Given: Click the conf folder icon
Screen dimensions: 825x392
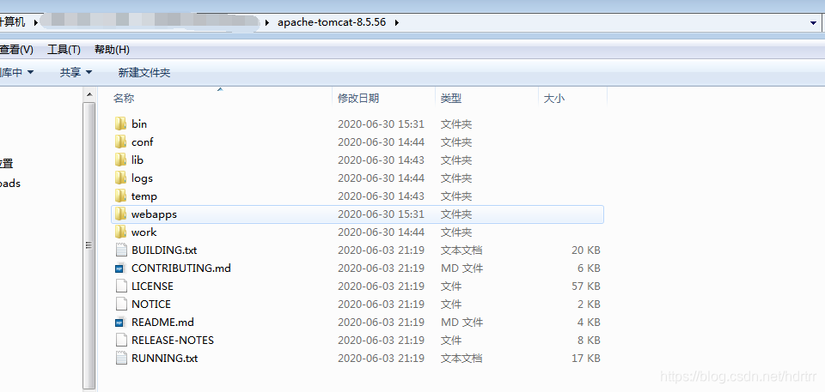Looking at the screenshot, I should pos(121,142).
